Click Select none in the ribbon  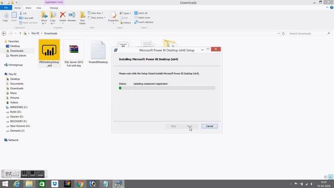142,18
